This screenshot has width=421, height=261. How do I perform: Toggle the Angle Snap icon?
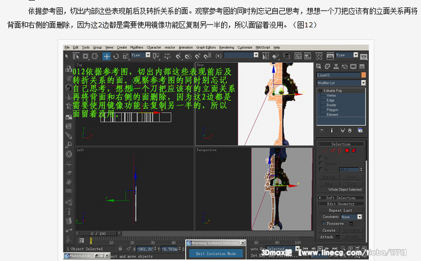[188, 56]
